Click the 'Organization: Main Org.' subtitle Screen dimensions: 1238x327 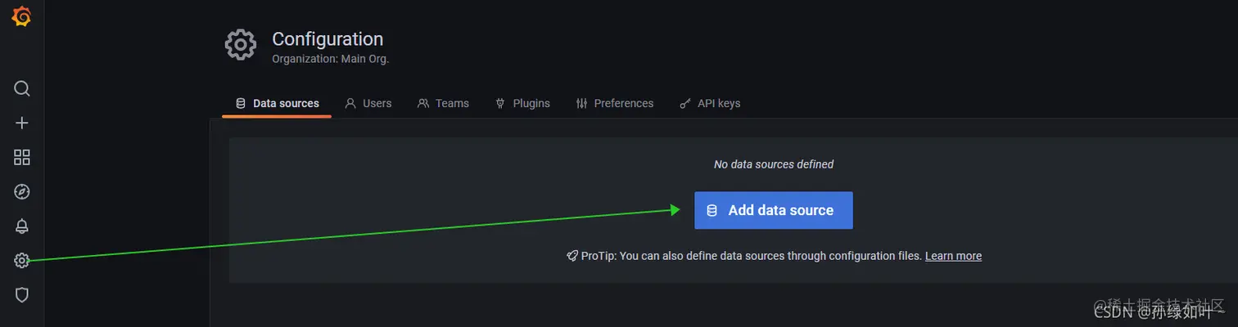(330, 59)
